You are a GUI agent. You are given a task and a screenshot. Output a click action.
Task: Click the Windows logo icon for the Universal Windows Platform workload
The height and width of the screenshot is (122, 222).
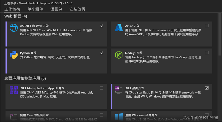[x=119, y=117]
